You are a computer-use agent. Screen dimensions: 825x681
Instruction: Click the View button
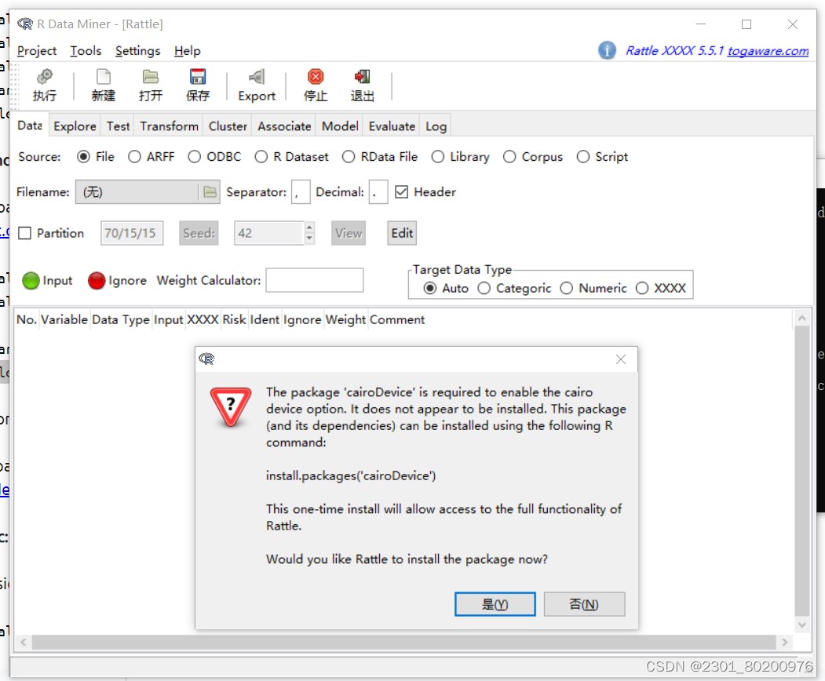point(349,233)
